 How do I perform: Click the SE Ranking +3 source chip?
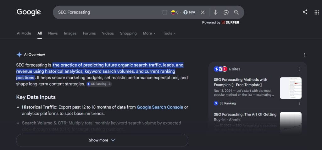coord(99,84)
